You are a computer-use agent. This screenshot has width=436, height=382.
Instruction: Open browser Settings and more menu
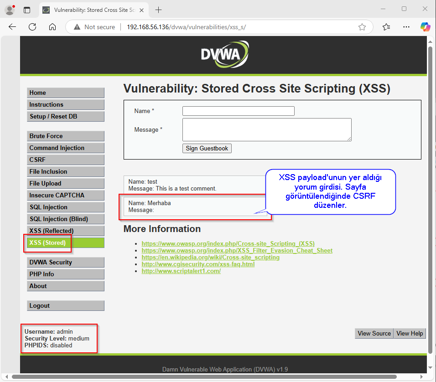(406, 27)
